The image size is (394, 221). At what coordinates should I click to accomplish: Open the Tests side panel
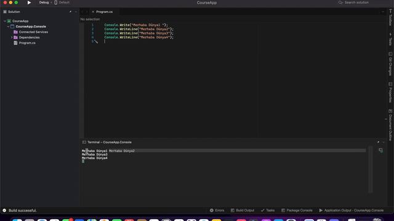coord(390,39)
